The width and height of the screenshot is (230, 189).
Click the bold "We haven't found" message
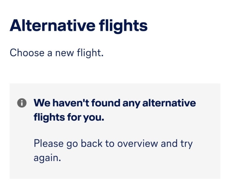[x=115, y=103]
